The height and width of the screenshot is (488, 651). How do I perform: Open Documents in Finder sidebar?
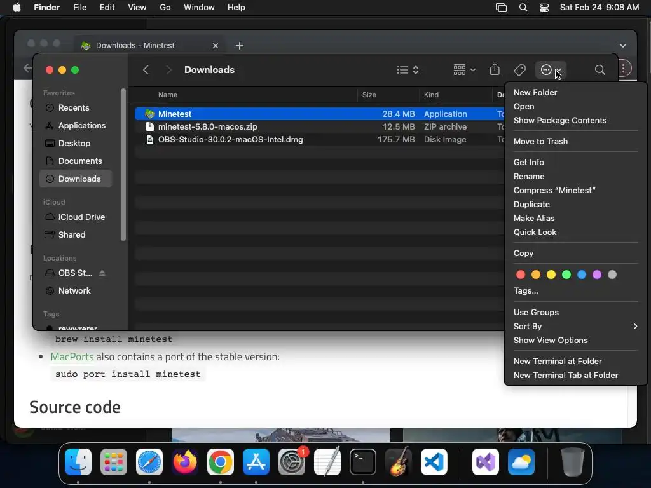point(76,161)
